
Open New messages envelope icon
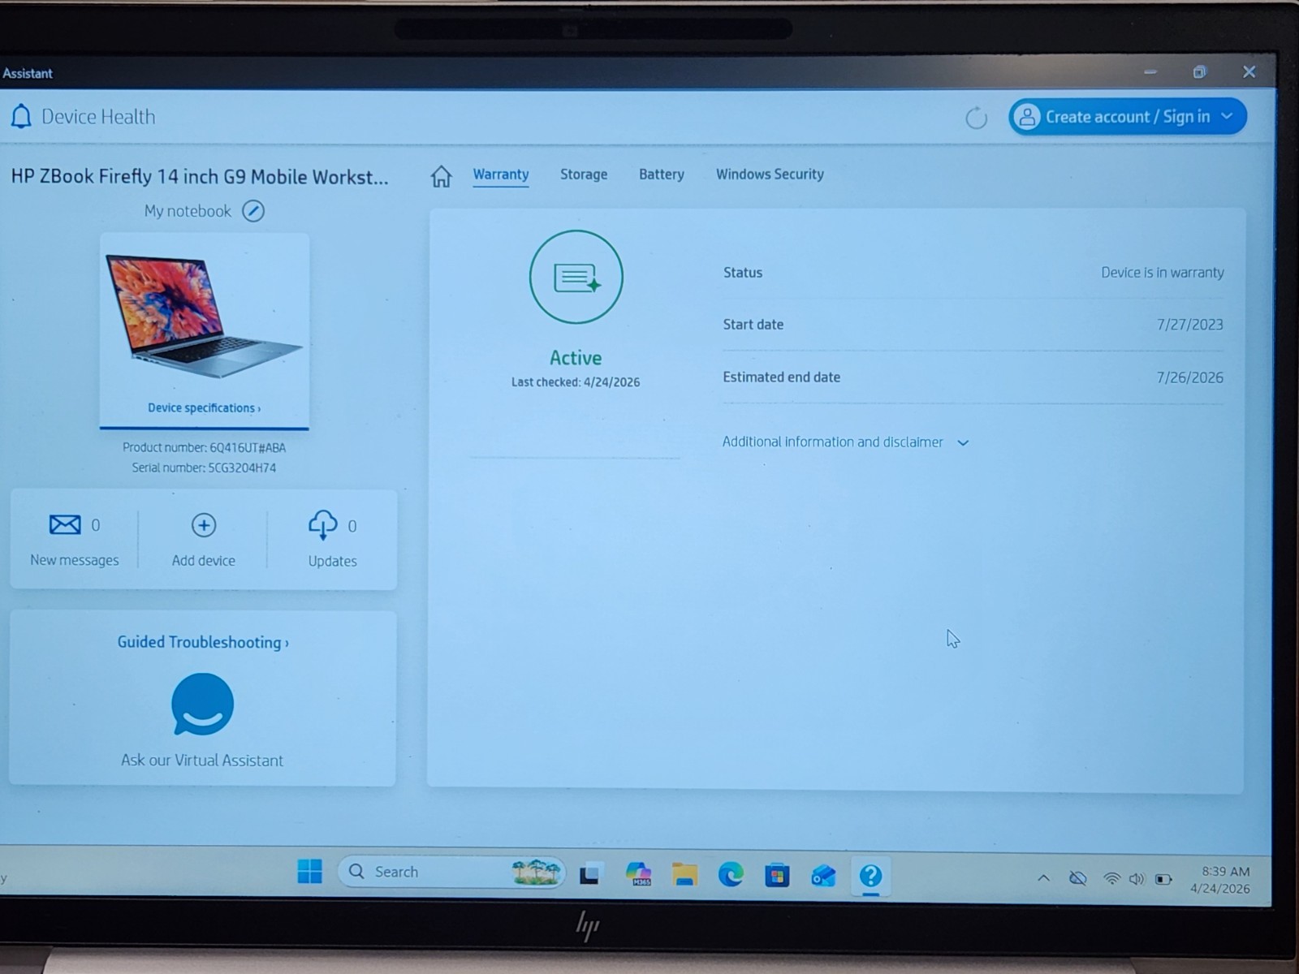point(65,525)
